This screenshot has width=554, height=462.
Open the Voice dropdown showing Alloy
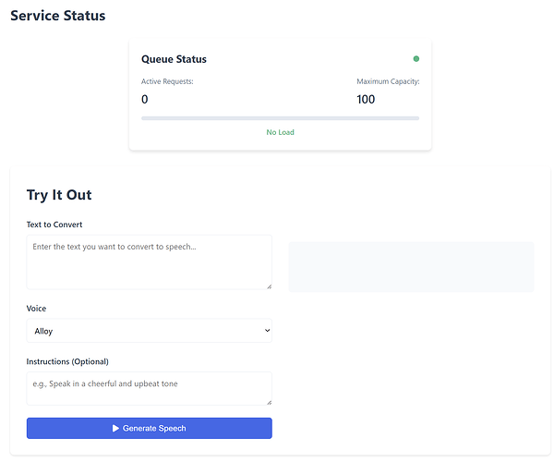tap(149, 331)
